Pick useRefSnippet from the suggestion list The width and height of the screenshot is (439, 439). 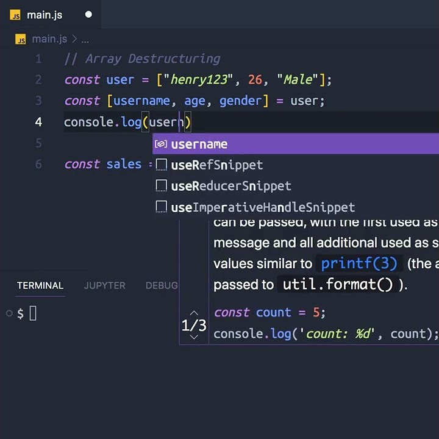coord(217,165)
